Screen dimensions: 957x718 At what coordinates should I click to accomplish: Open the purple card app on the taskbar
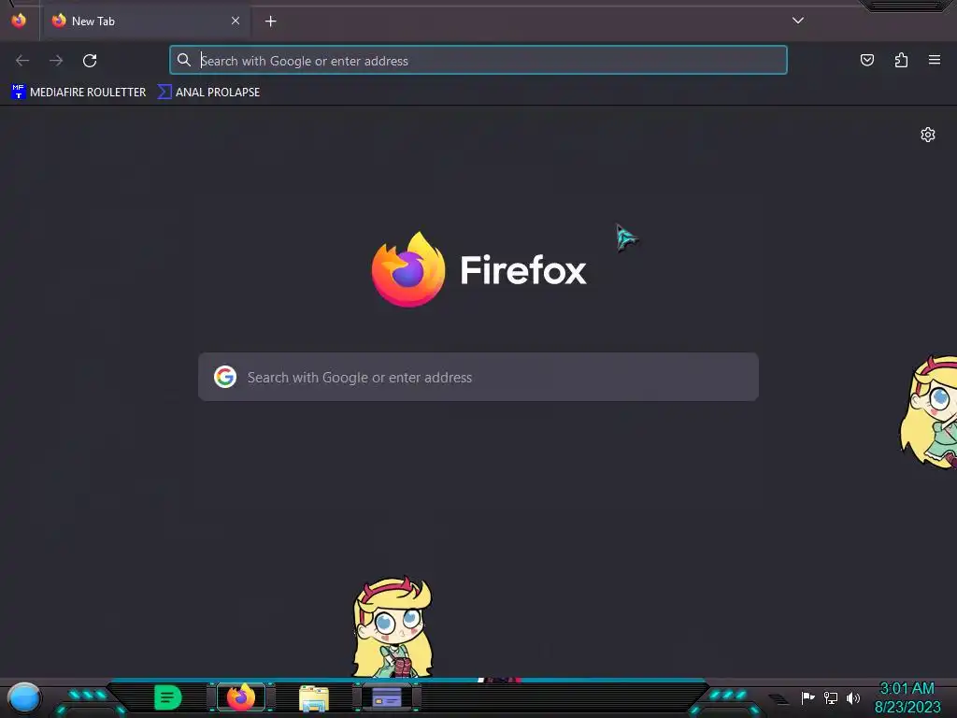[x=387, y=697]
